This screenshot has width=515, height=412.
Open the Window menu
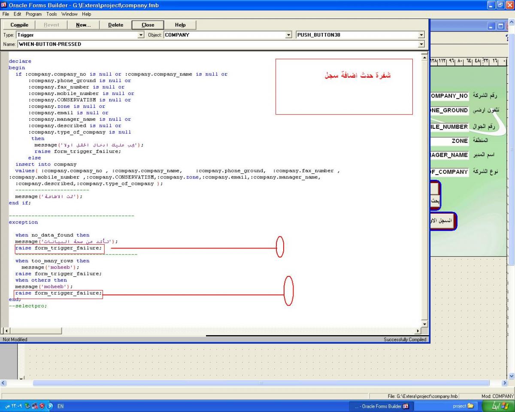pyautogui.click(x=70, y=14)
